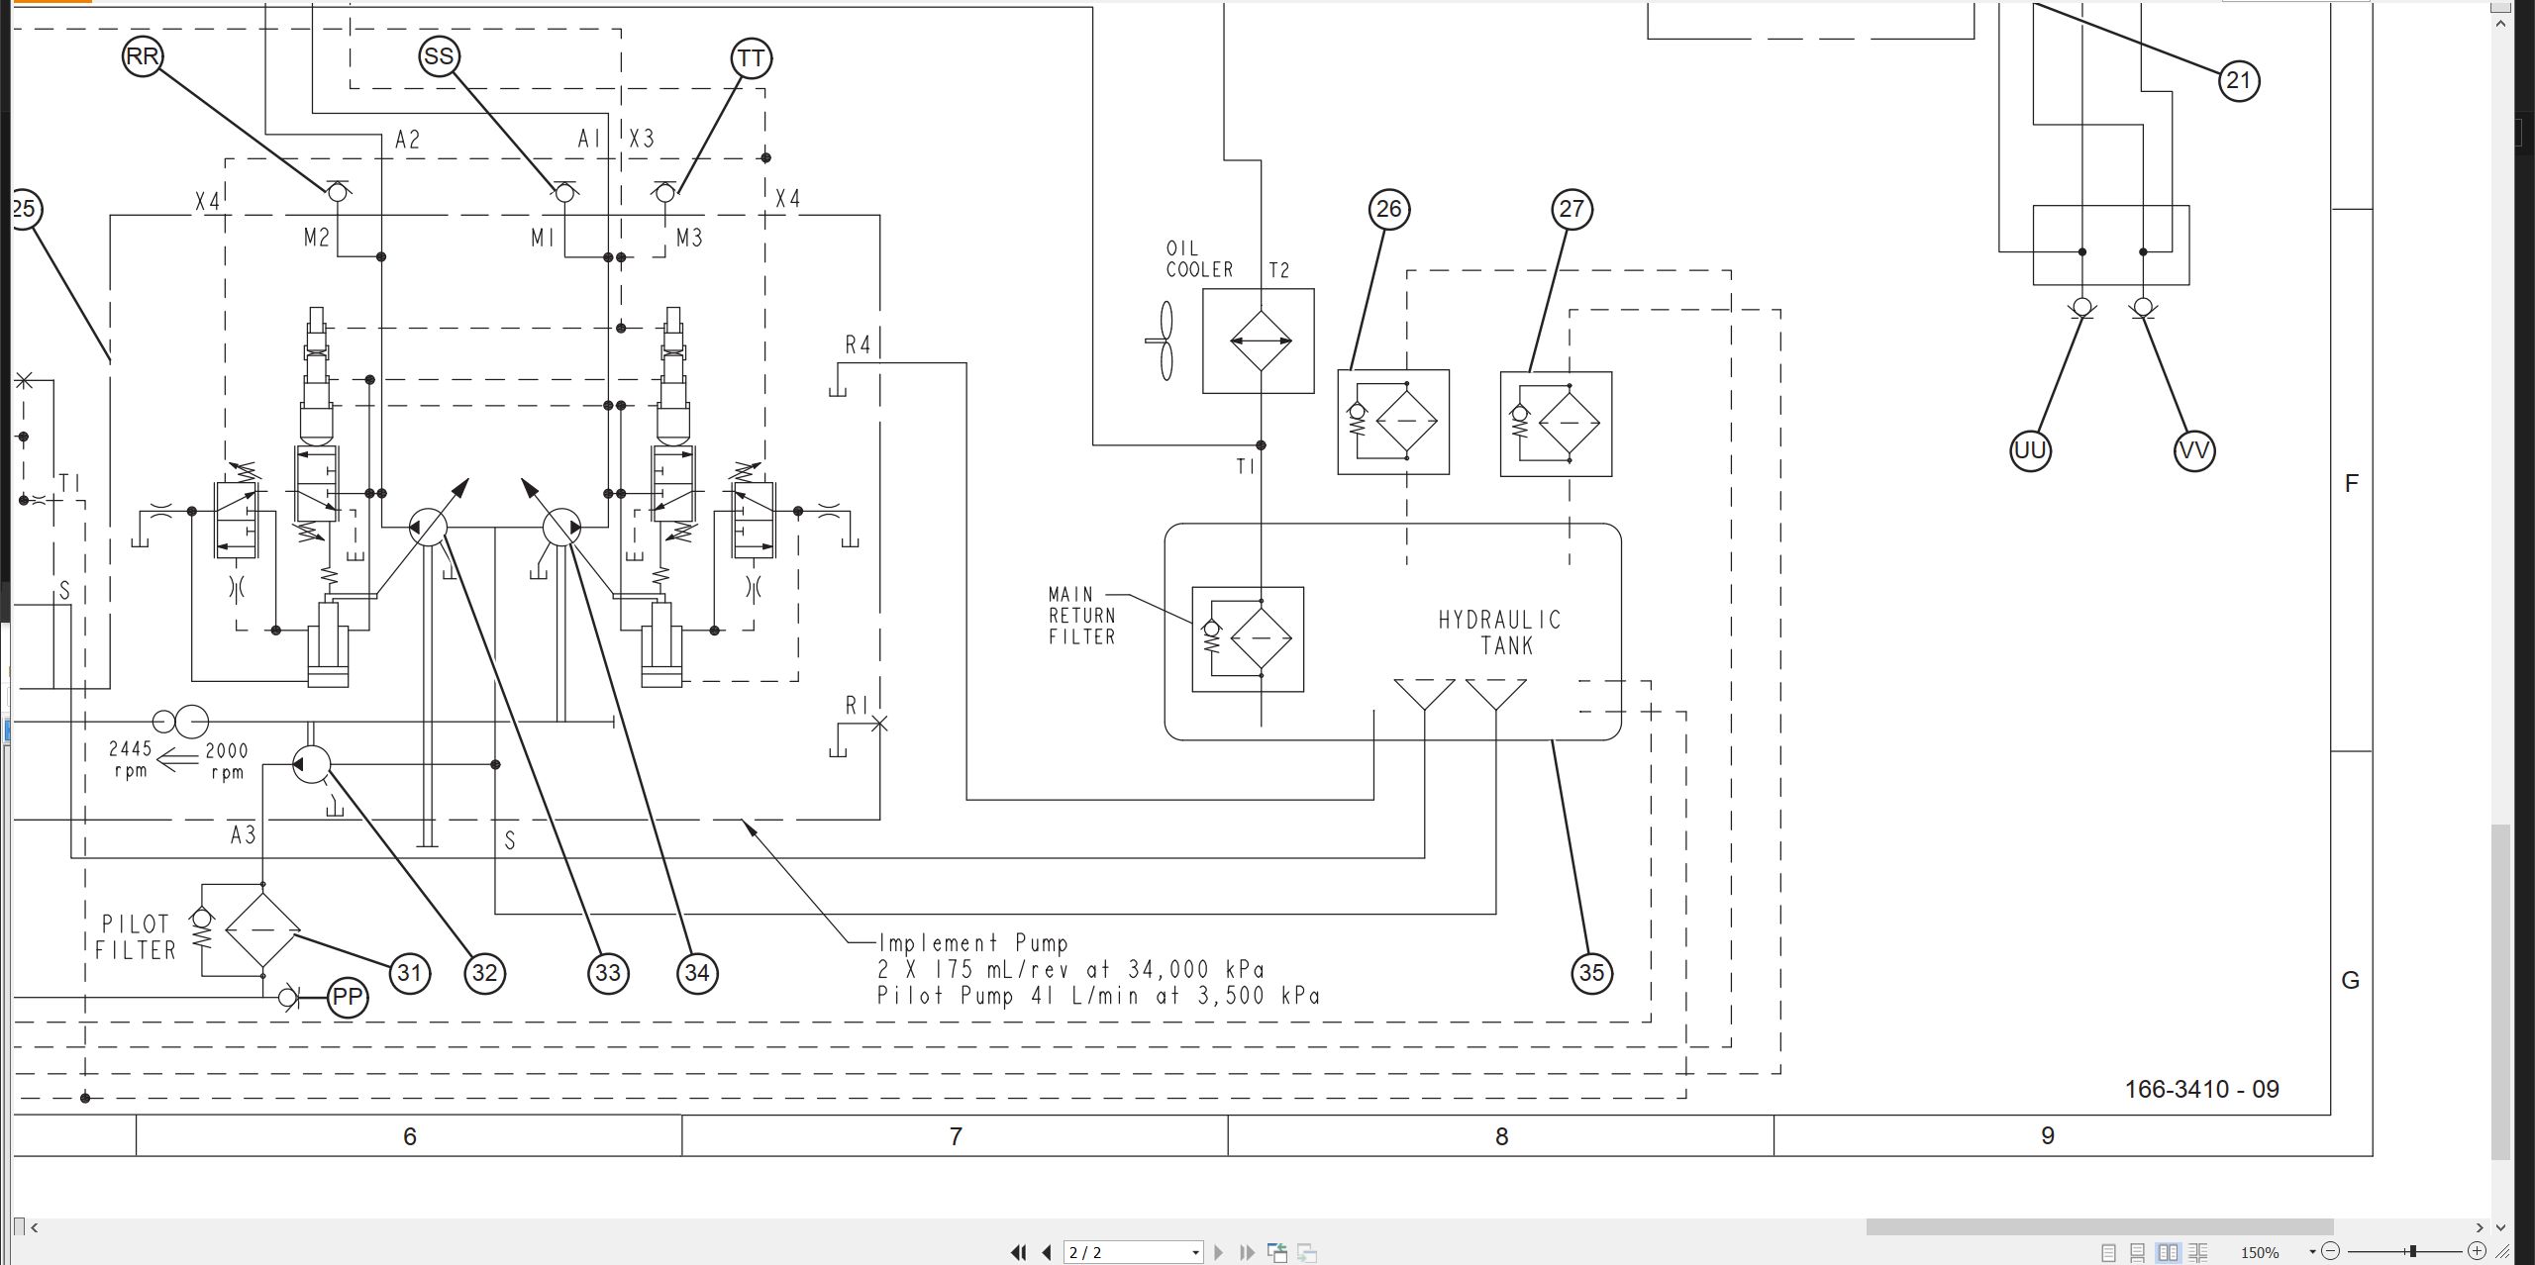
Task: Click the RR test port bubble
Action: coord(143,55)
